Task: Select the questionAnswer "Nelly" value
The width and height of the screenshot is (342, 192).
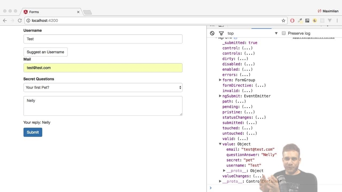Action: coord(269,155)
